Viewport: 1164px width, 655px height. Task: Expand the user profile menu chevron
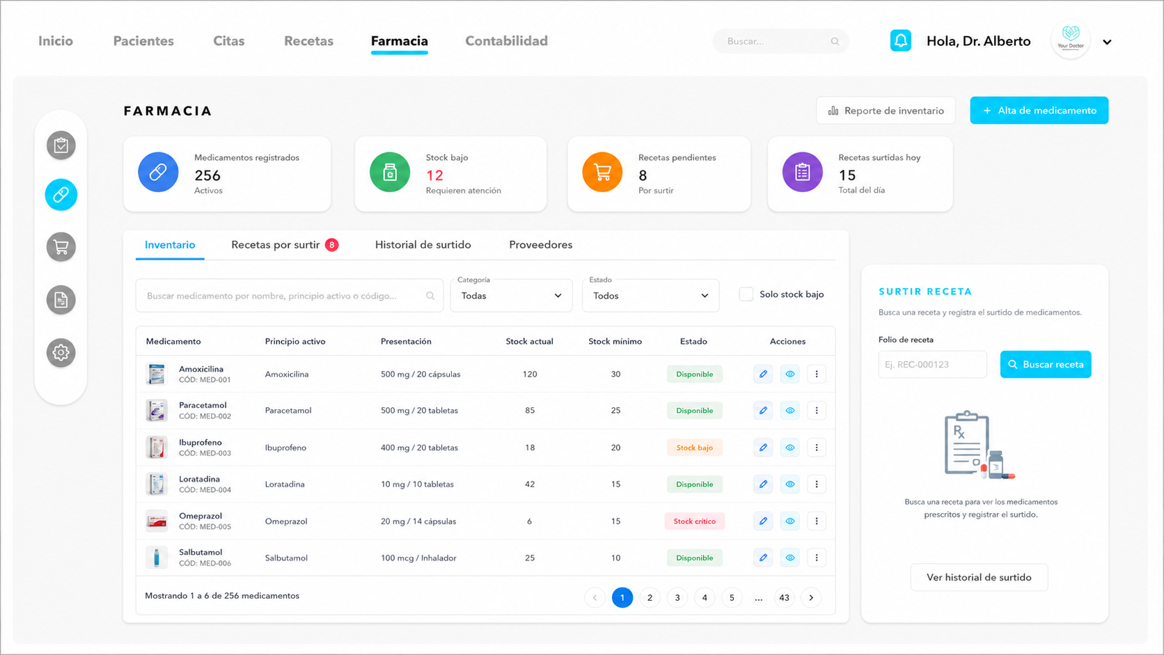pyautogui.click(x=1107, y=42)
